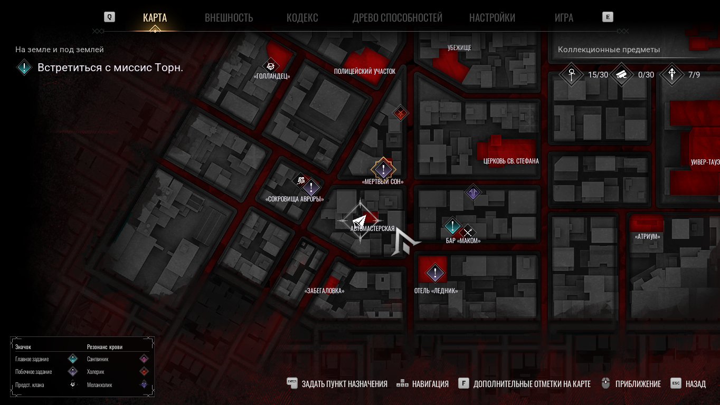This screenshot has height=405, width=720.
Task: Click the clan icon at «Голландец»
Action: pos(271,66)
